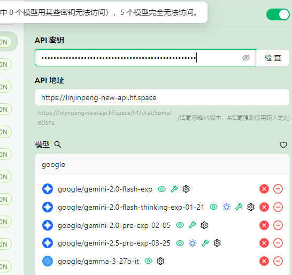The width and height of the screenshot is (292, 275).
Task: Click wrench icon for gemini-2.0-pro-exp-02-05
Action: [x=193, y=225]
